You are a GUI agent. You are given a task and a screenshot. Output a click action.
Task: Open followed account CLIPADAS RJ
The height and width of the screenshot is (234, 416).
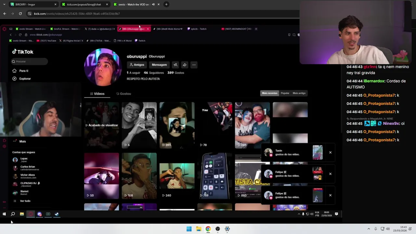26,184
